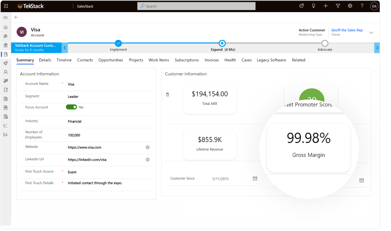391x231 pixels.
Task: Toggle the Focus Account switch
Action: tap(72, 107)
